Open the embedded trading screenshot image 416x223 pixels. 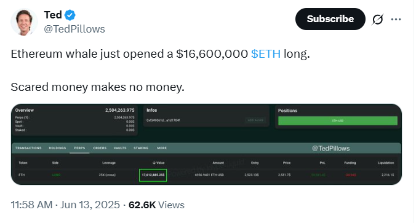pos(206,144)
